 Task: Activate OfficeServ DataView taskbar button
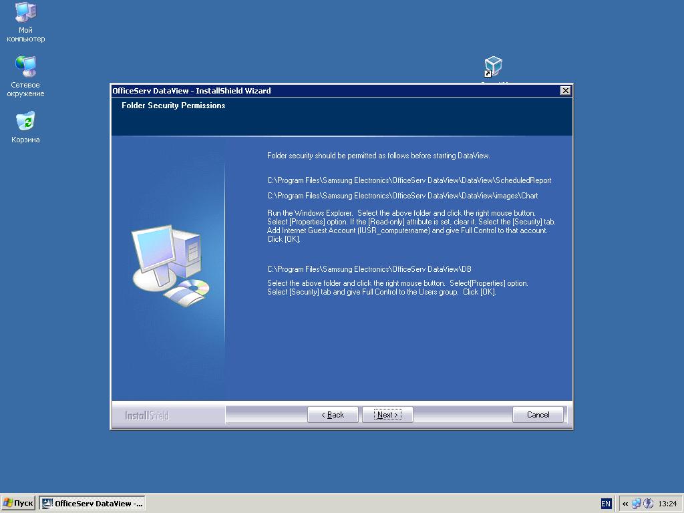92,504
